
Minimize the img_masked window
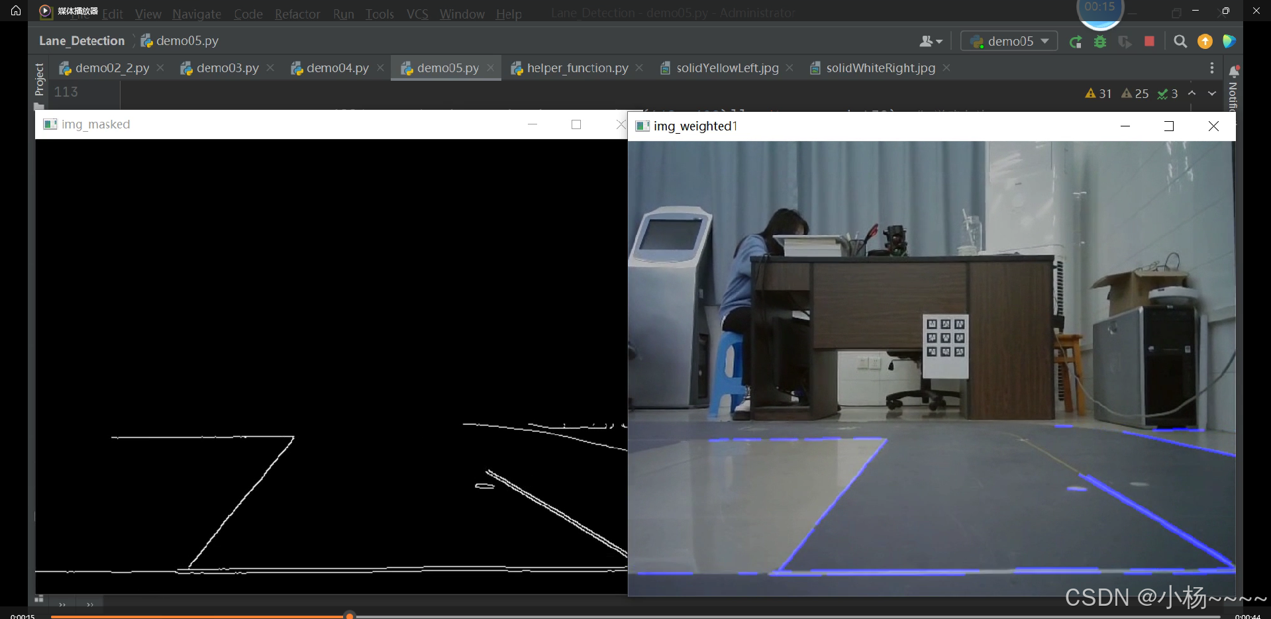click(x=533, y=124)
